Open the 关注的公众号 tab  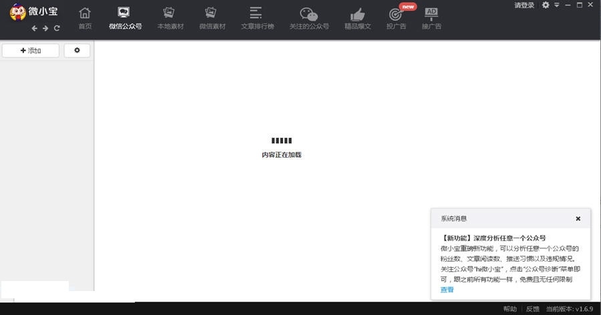click(309, 18)
